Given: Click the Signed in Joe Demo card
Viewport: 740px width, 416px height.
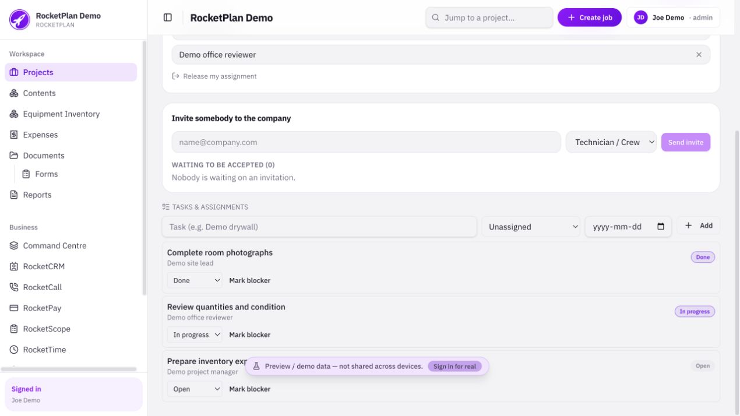Looking at the screenshot, I should pos(73,394).
